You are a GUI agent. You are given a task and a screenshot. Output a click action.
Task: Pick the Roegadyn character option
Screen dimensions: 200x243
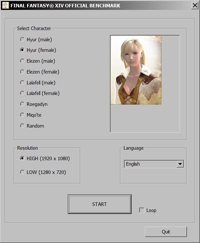(x=22, y=104)
